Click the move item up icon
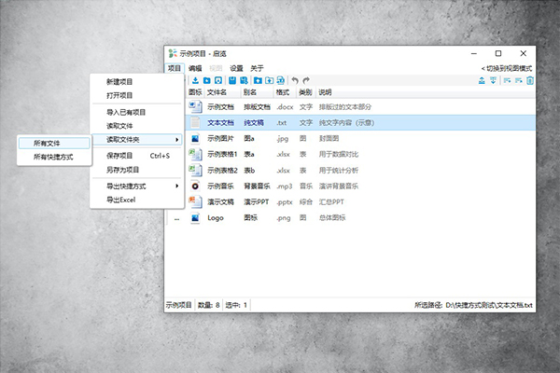 [482, 80]
